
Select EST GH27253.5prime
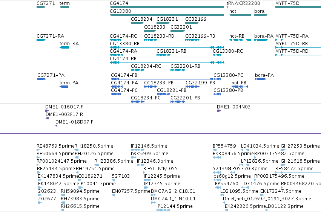[x=283, y=150]
